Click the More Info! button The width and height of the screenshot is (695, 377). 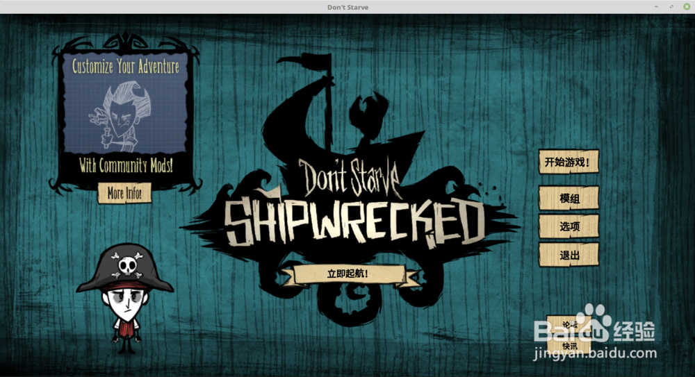click(124, 193)
